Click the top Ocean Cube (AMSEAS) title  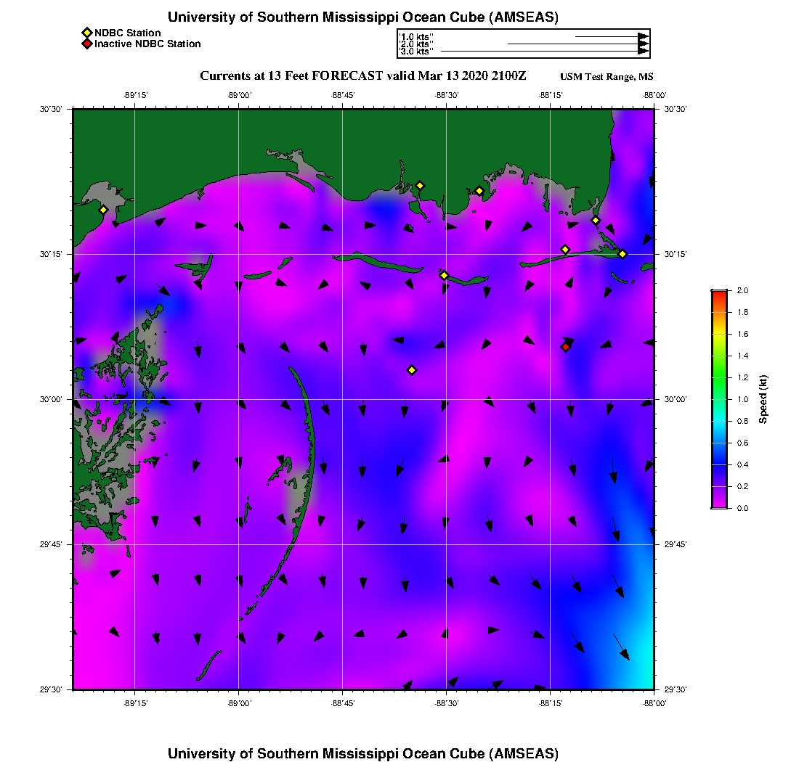point(363,17)
